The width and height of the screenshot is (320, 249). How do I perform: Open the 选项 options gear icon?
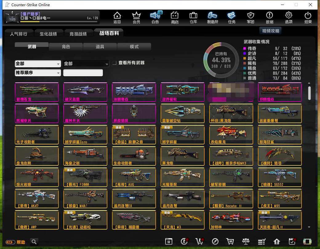tap(289, 17)
